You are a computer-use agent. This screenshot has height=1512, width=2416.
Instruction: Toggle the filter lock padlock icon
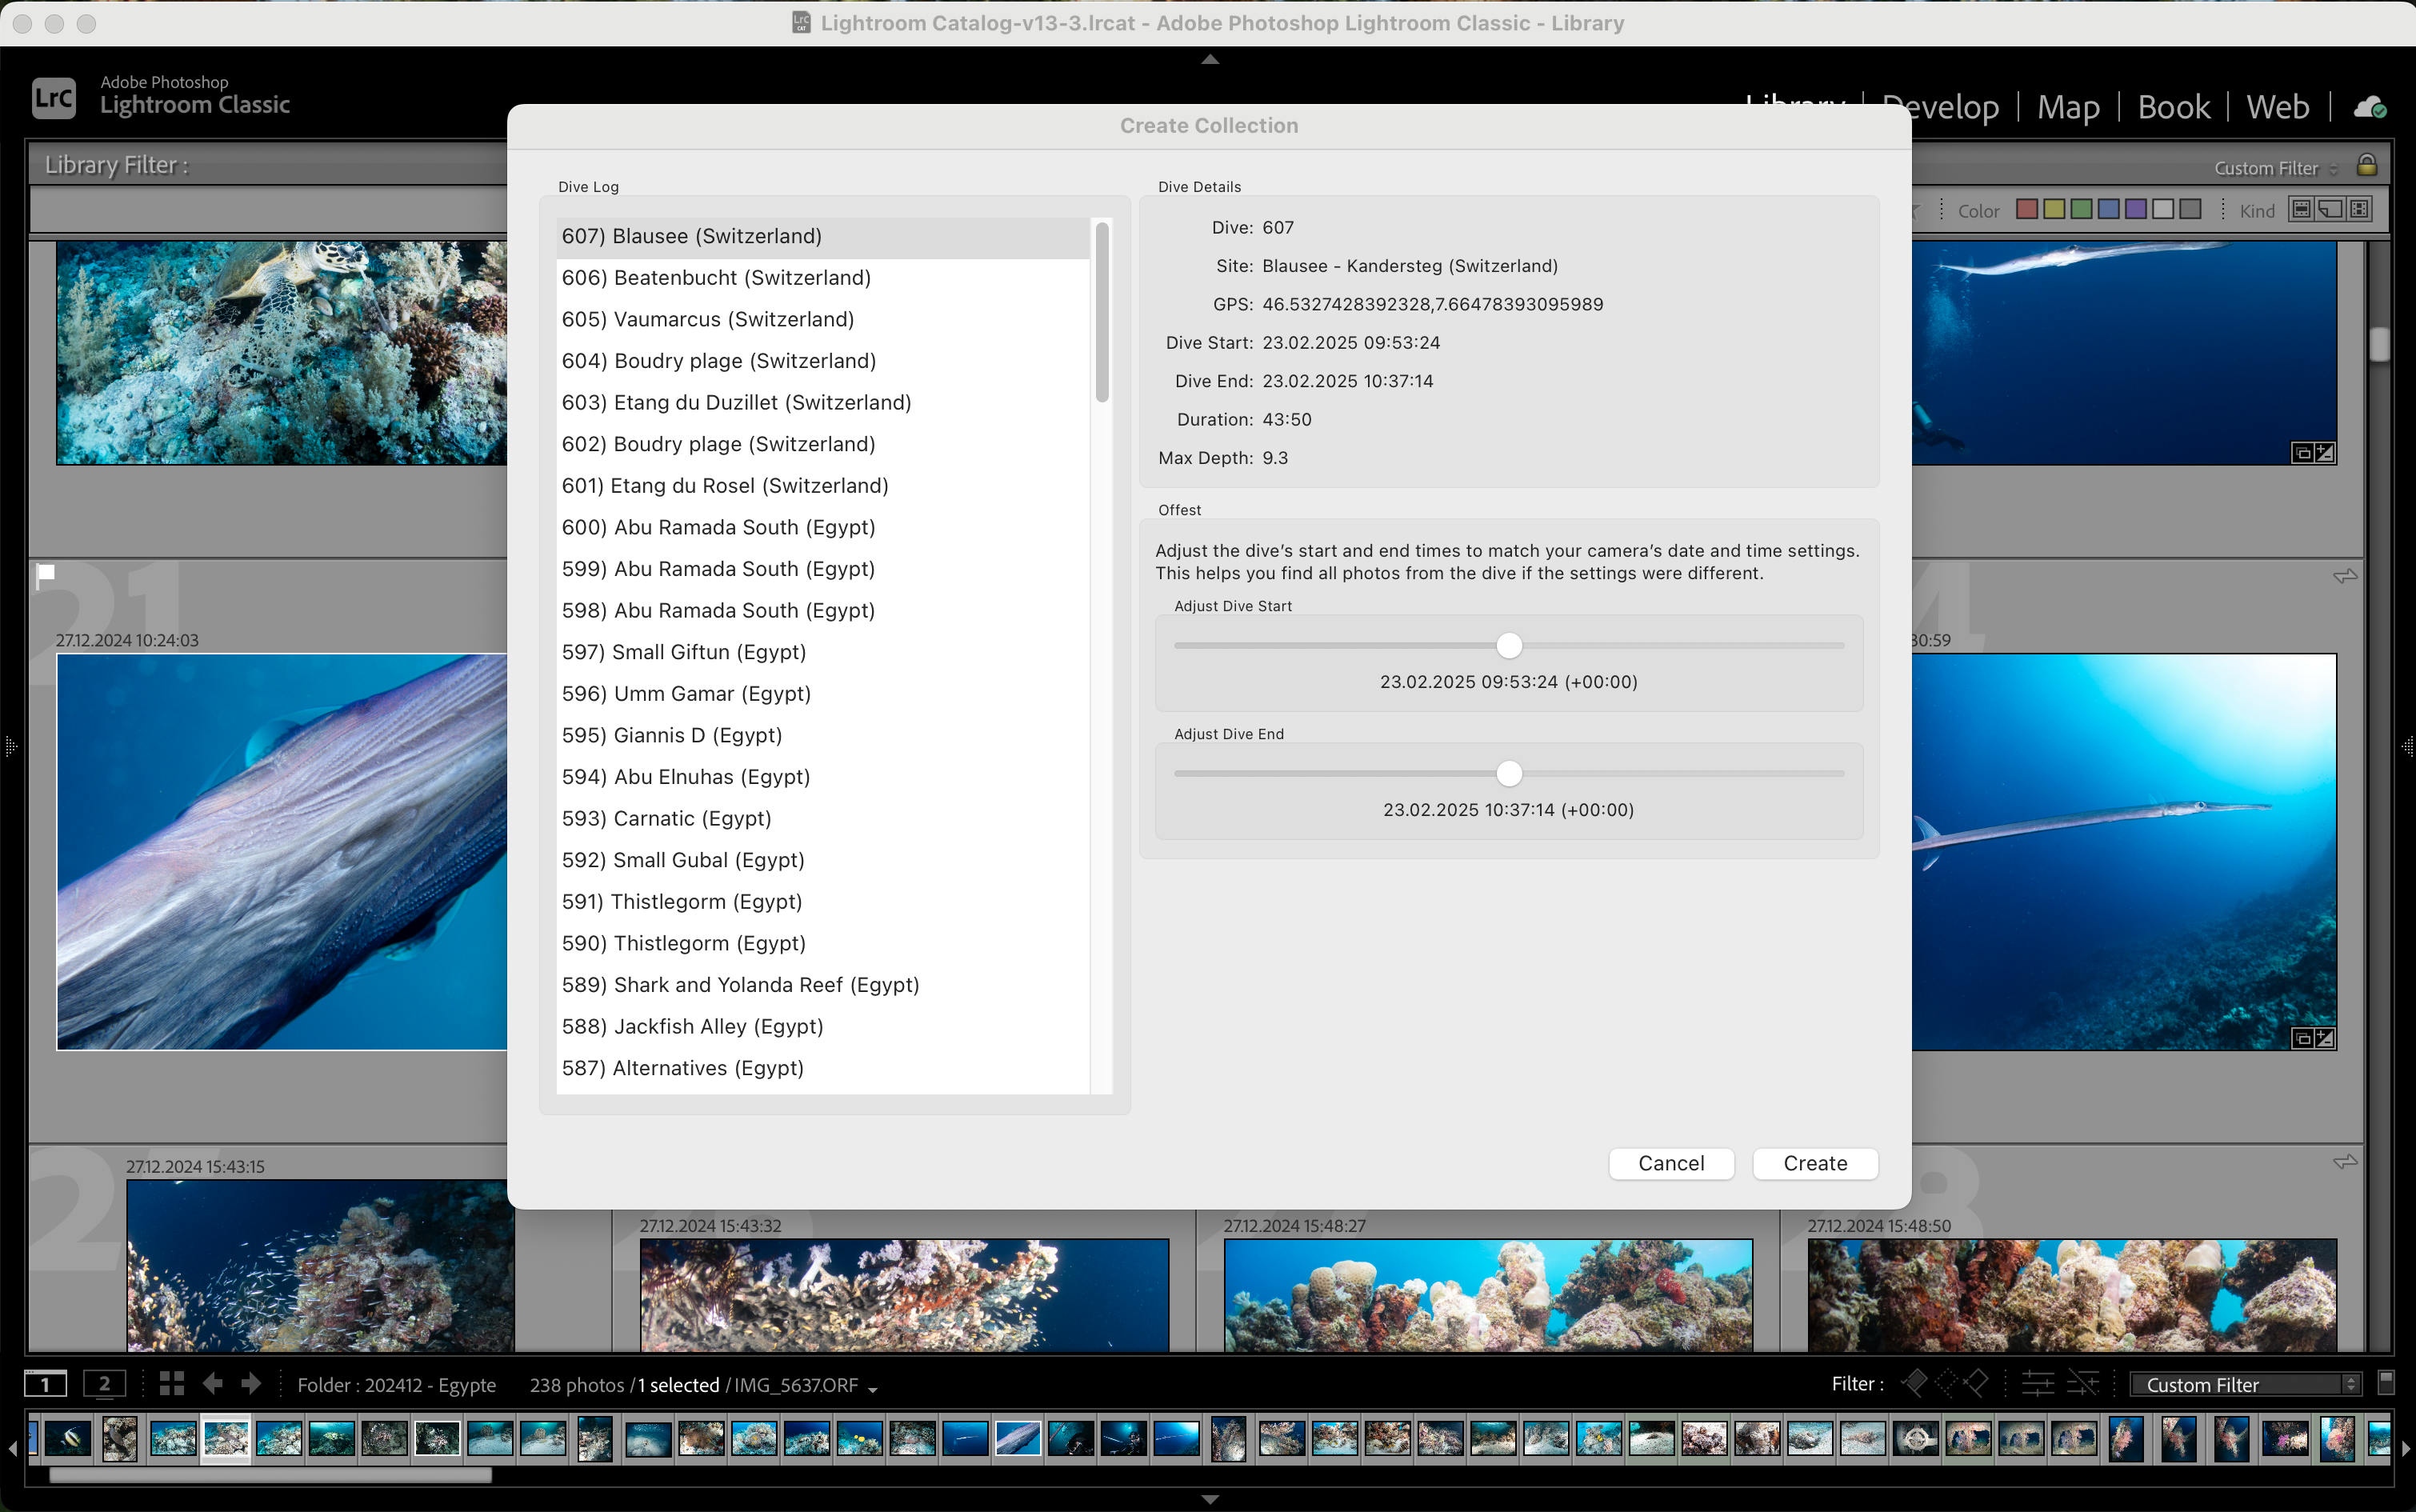pyautogui.click(x=2367, y=165)
